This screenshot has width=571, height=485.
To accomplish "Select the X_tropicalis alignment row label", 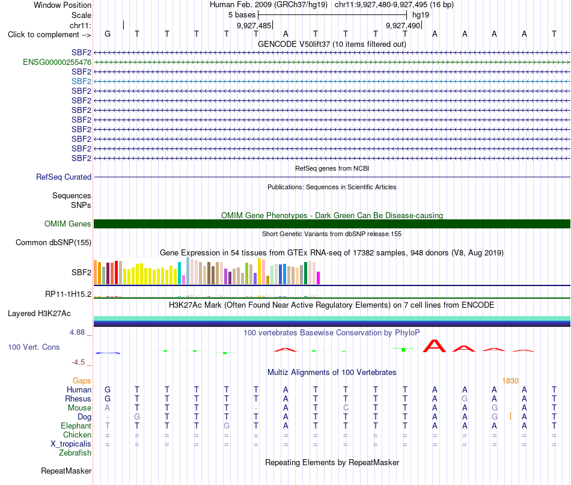I will click(x=71, y=444).
